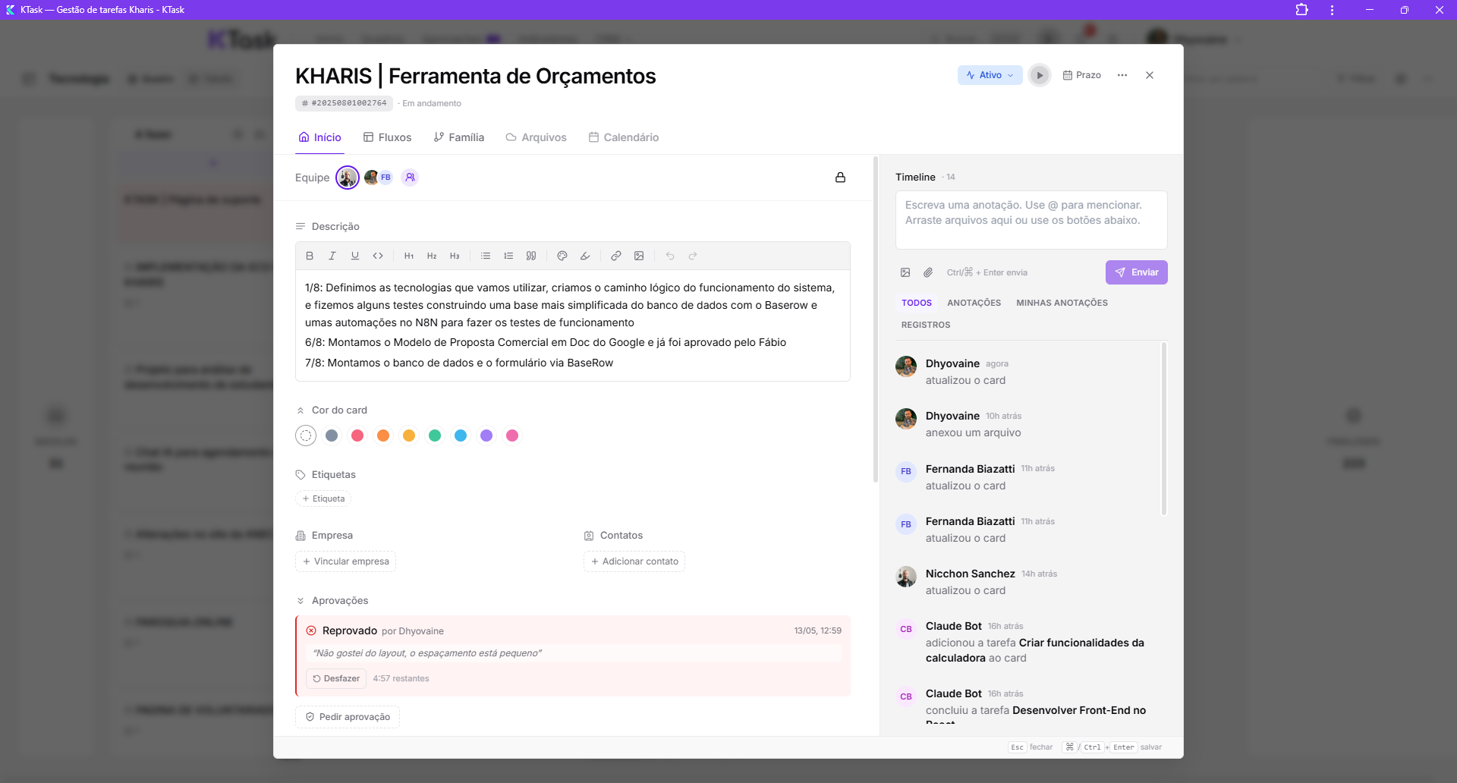Image resolution: width=1457 pixels, height=783 pixels.
Task: Toggle bold formatting in description editor
Action: (x=310, y=256)
